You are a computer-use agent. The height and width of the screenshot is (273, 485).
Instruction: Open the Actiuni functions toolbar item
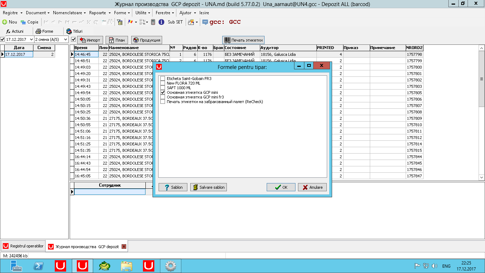(x=15, y=31)
